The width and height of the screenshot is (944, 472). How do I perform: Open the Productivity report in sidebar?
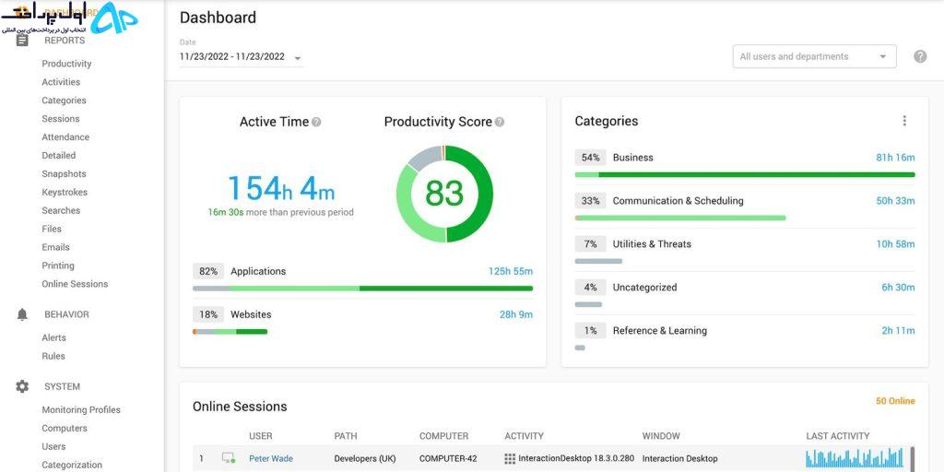[x=66, y=64]
